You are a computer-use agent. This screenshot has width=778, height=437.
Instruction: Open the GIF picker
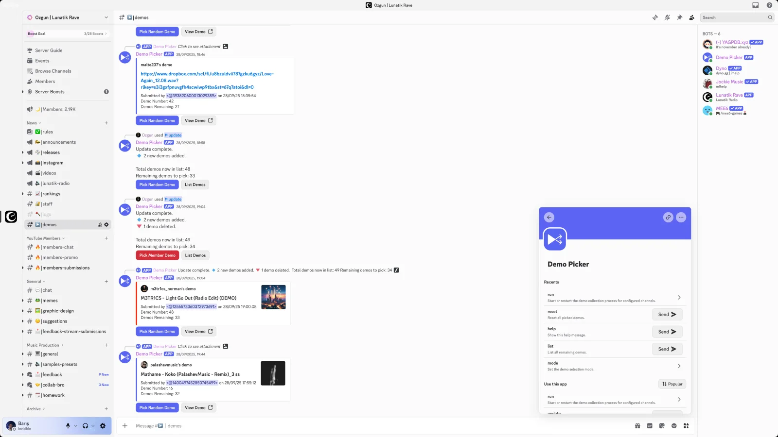(650, 425)
